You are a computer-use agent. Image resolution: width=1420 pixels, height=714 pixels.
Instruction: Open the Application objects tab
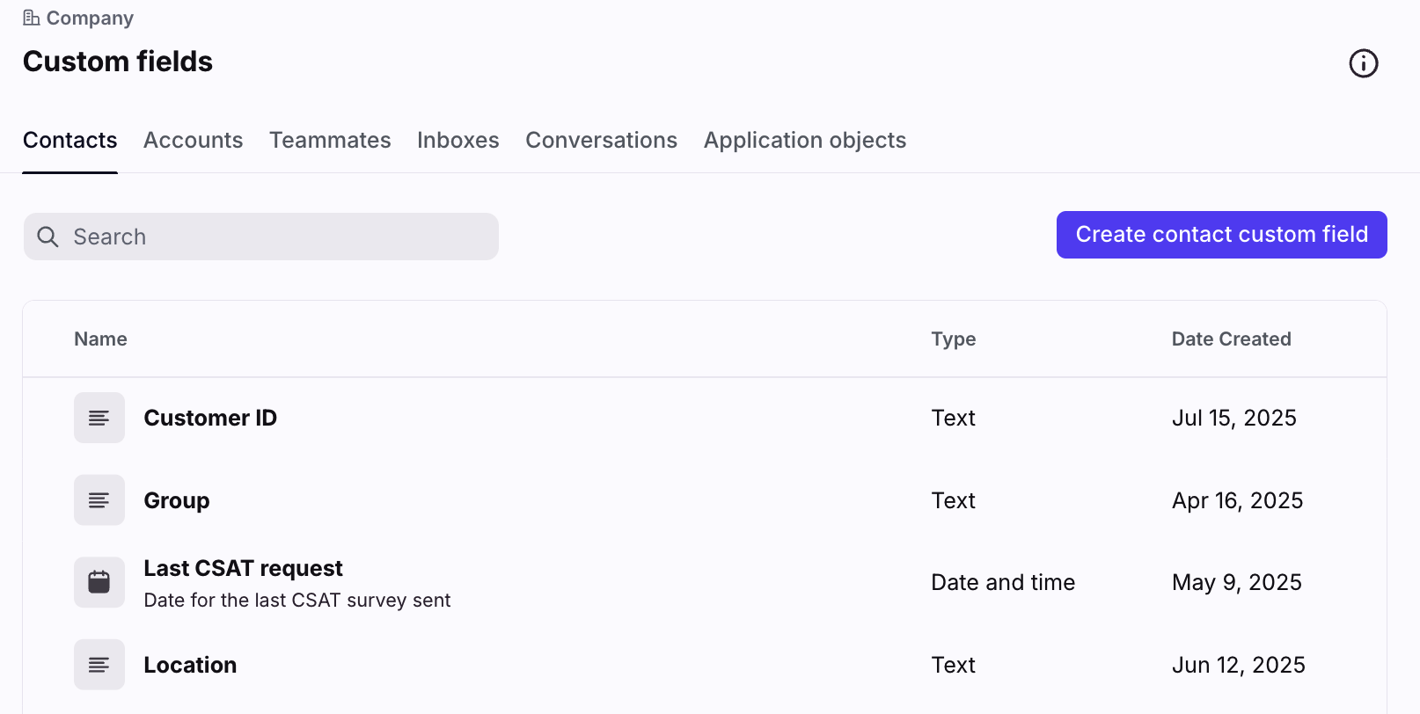pyautogui.click(x=804, y=141)
